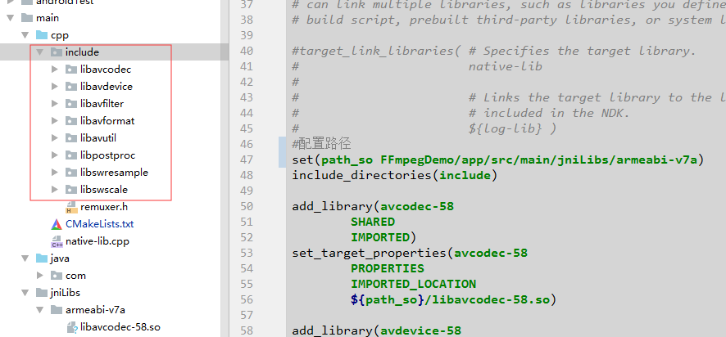Screen dimensions: 726x337
Task: Click the armeabi-v7a folder icon
Action: (57, 310)
